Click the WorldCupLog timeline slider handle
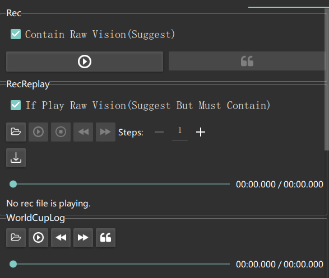 click(13, 264)
